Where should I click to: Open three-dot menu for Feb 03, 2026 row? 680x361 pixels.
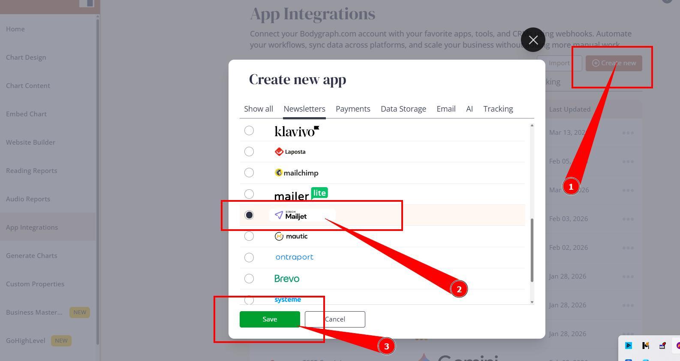[x=628, y=219]
